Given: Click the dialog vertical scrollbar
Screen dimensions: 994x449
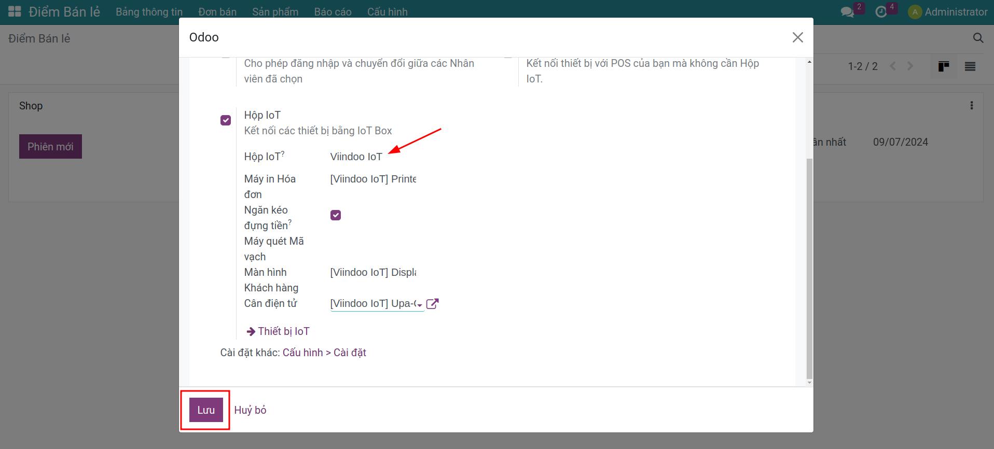Looking at the screenshot, I should 809,269.
